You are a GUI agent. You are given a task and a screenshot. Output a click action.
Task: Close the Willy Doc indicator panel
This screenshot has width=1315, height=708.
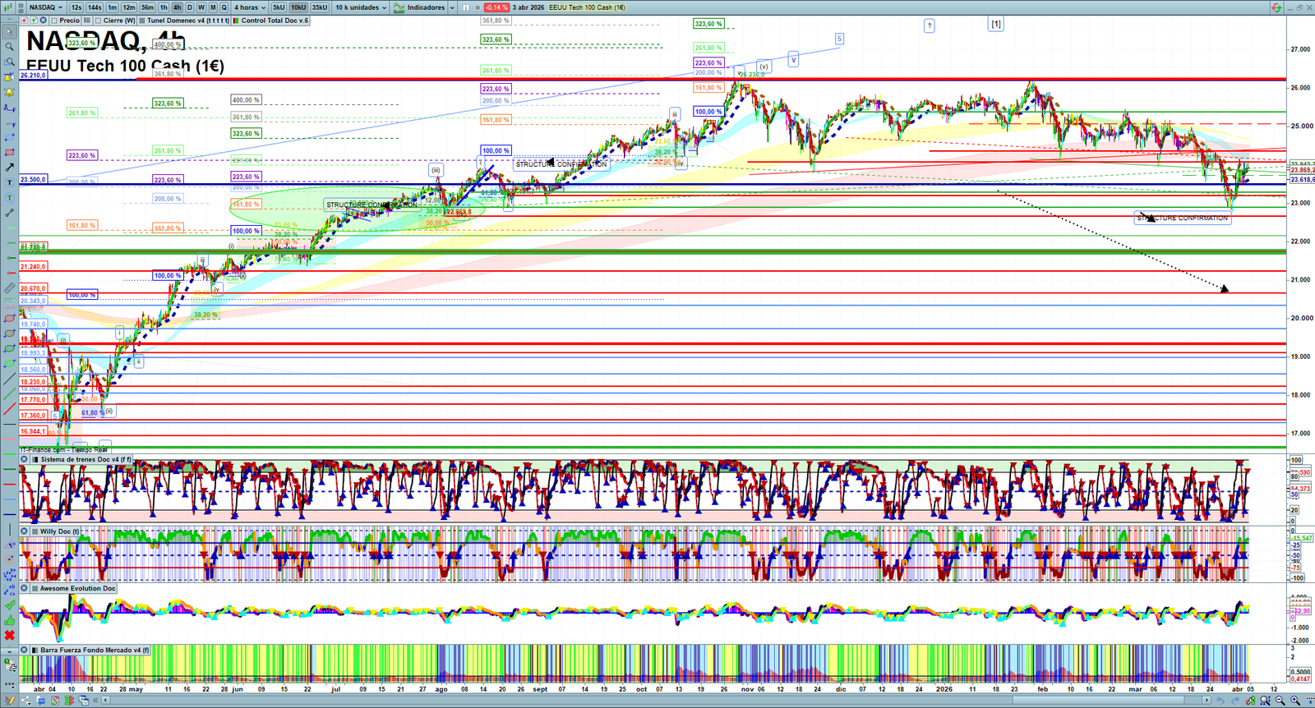pyautogui.click(x=24, y=531)
